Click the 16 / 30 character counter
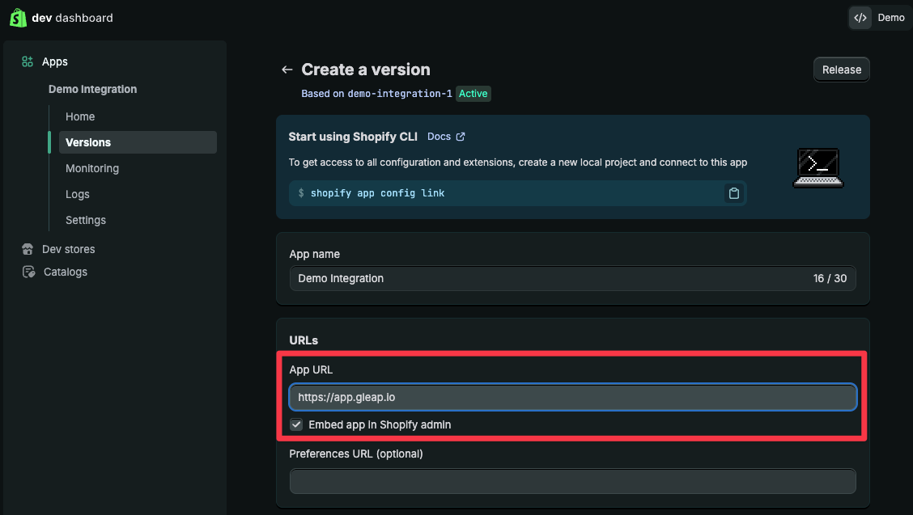The width and height of the screenshot is (913, 515). click(x=830, y=279)
